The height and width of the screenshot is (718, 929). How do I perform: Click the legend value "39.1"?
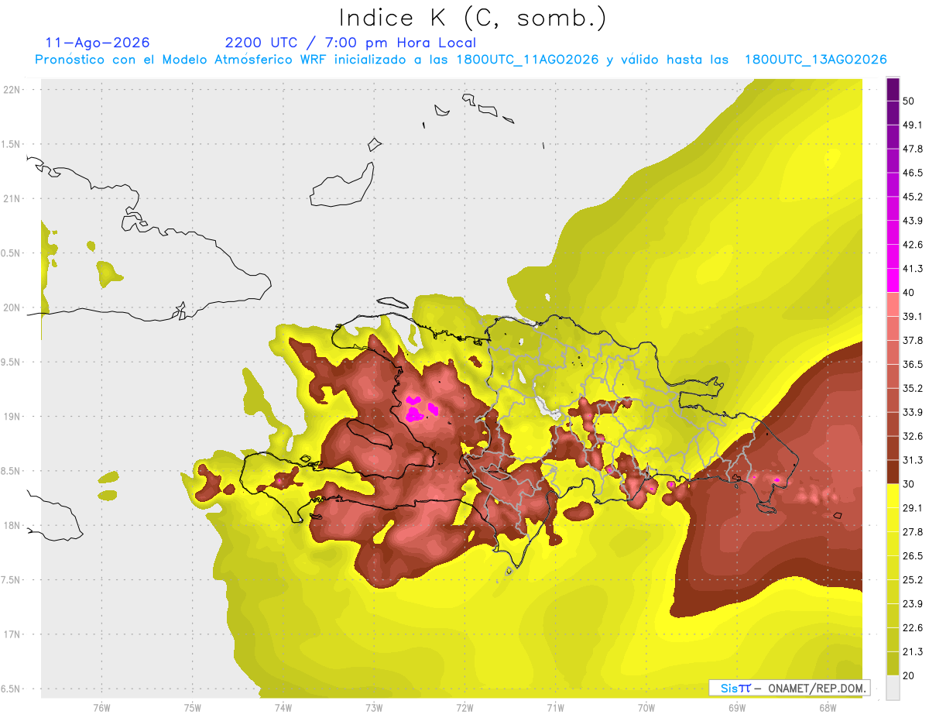point(912,316)
